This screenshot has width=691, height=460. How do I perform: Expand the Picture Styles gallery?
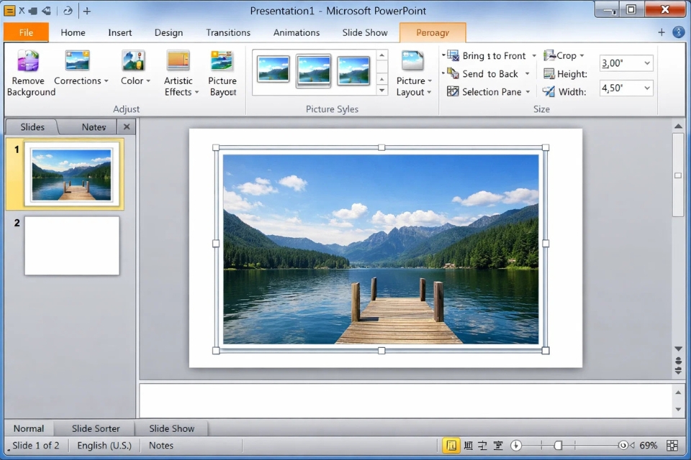coord(382,91)
